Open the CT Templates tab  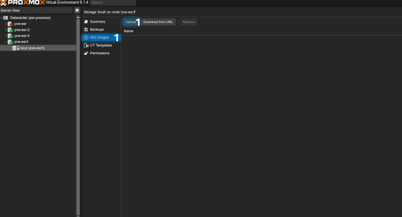tap(101, 45)
